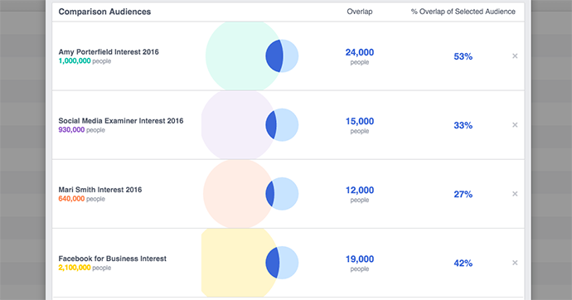Click the Mari Smith Venn diagram overlap
572x300 pixels.
pos(270,194)
